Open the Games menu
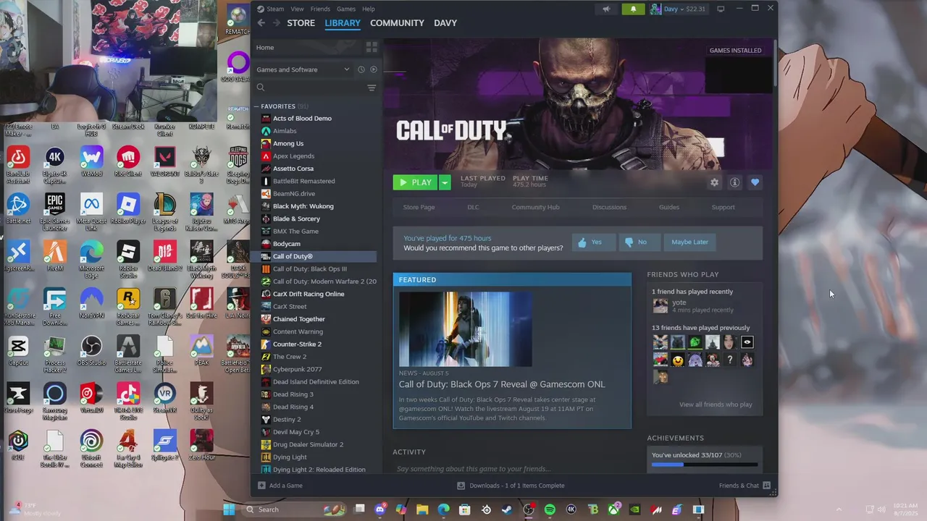Viewport: 927px width, 521px height. (346, 9)
